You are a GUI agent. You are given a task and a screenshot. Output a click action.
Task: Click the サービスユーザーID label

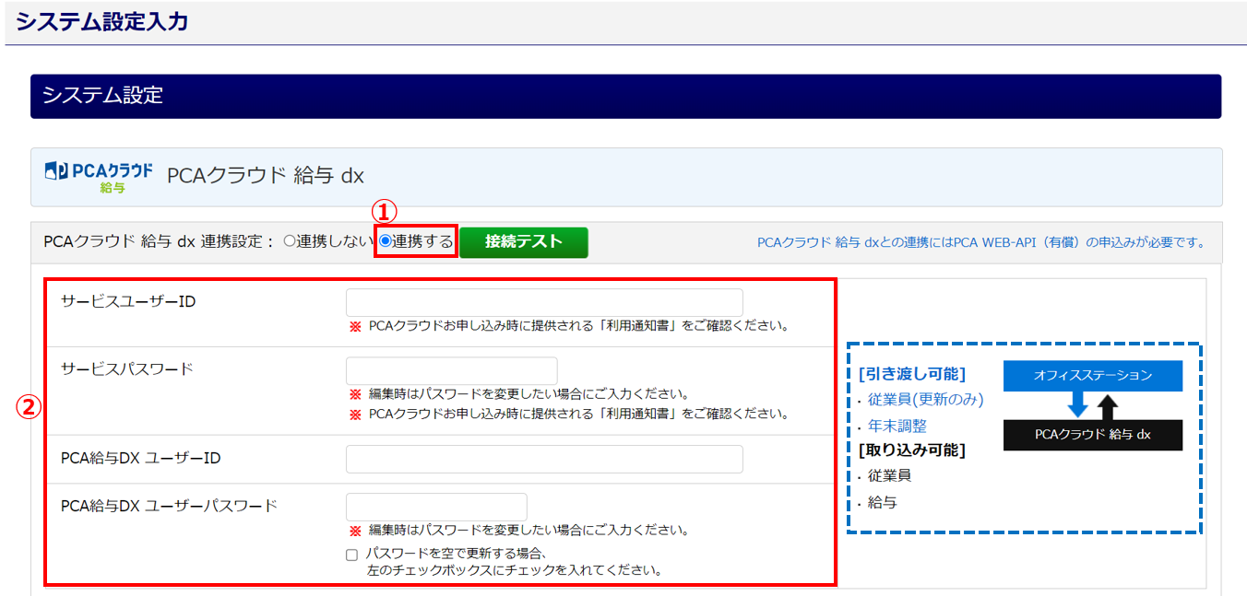(x=128, y=301)
